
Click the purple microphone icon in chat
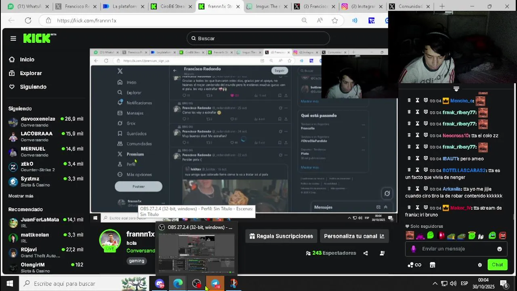[413, 249]
